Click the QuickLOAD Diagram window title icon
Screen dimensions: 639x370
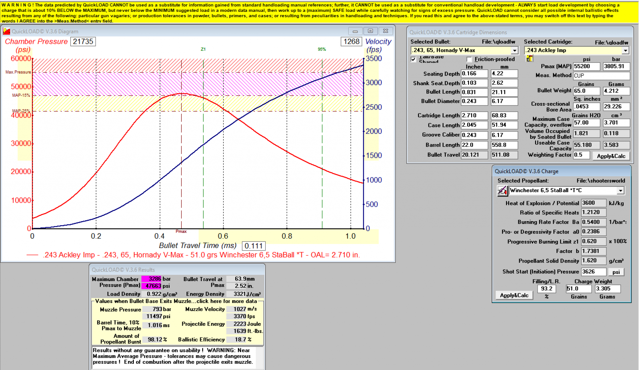click(7, 31)
